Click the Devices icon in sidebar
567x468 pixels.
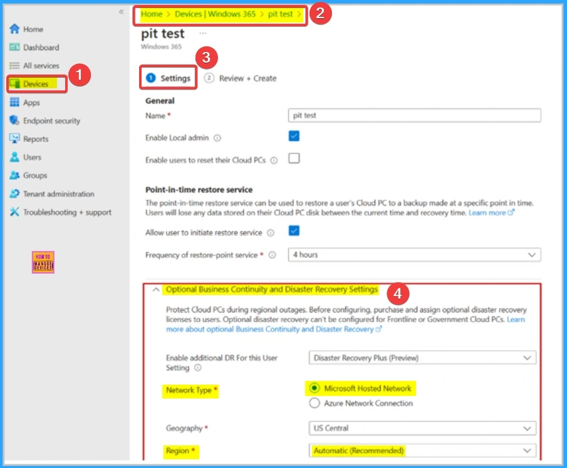tap(14, 84)
